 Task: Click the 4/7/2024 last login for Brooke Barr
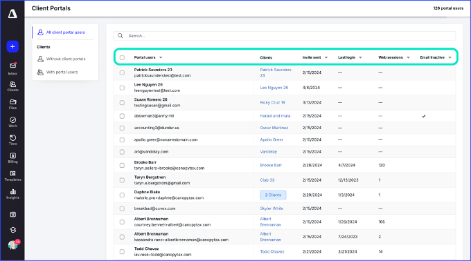(346, 165)
